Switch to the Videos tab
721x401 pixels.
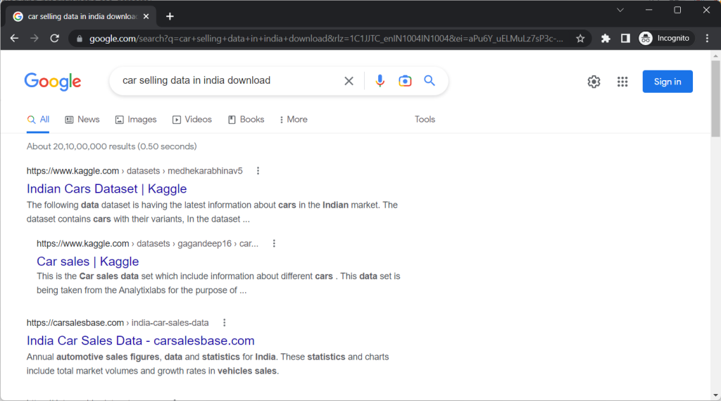click(x=192, y=120)
